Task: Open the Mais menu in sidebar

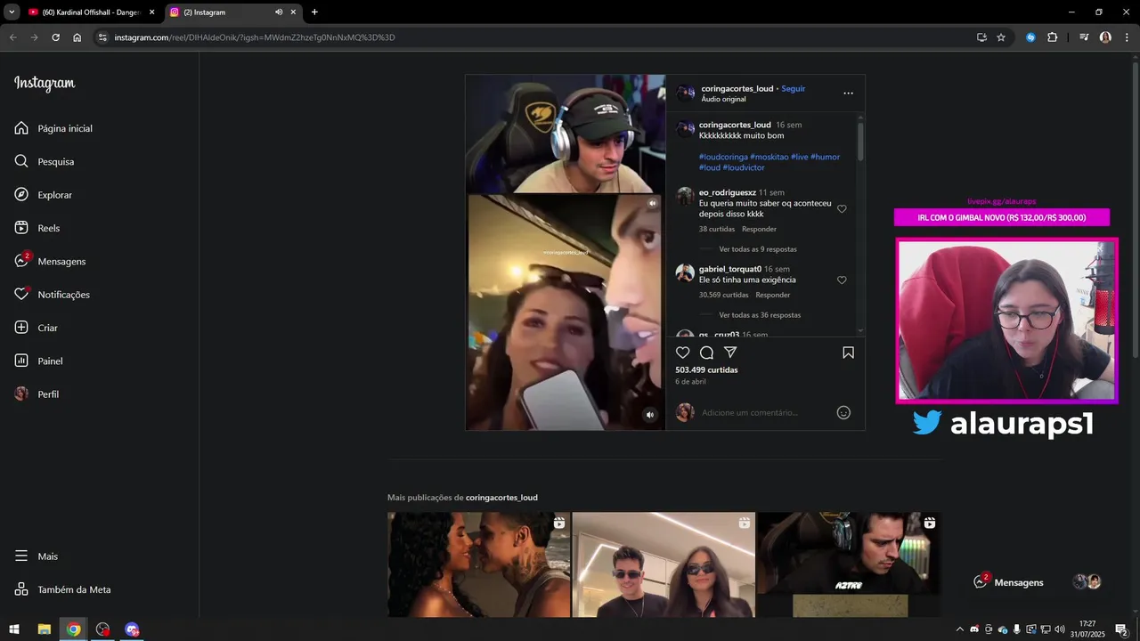Action: [37, 556]
